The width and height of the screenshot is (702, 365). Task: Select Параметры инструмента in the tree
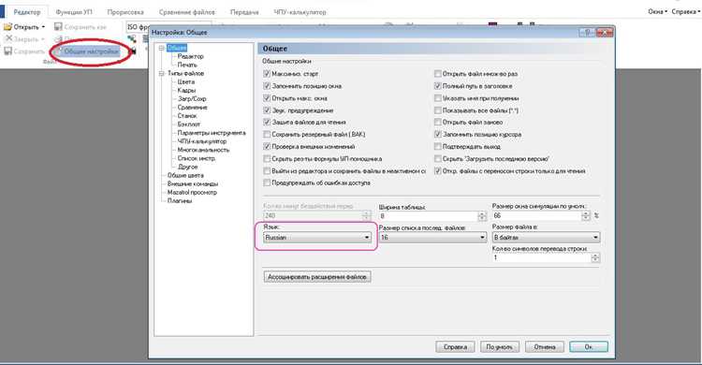click(212, 133)
